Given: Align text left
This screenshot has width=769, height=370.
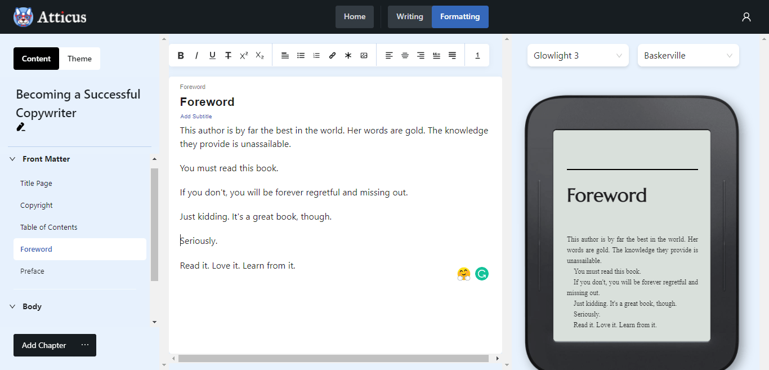Looking at the screenshot, I should click(389, 55).
